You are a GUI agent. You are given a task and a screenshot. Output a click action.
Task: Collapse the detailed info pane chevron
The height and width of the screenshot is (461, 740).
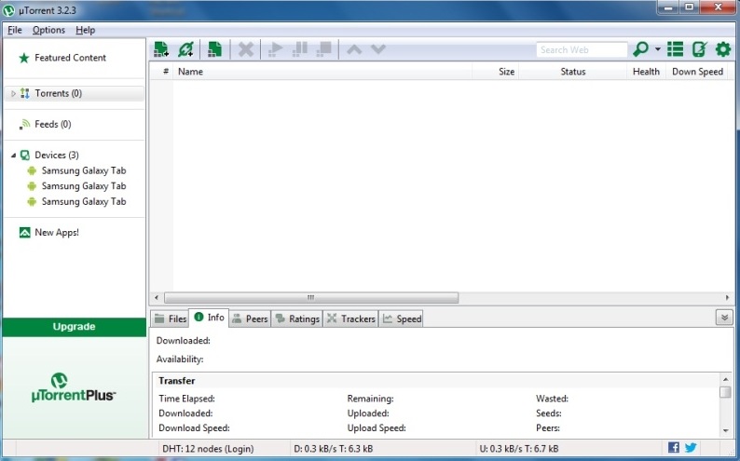pyautogui.click(x=724, y=318)
